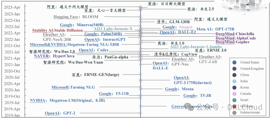
Task: Click the China legend color dot
Action: (x=235, y=75)
